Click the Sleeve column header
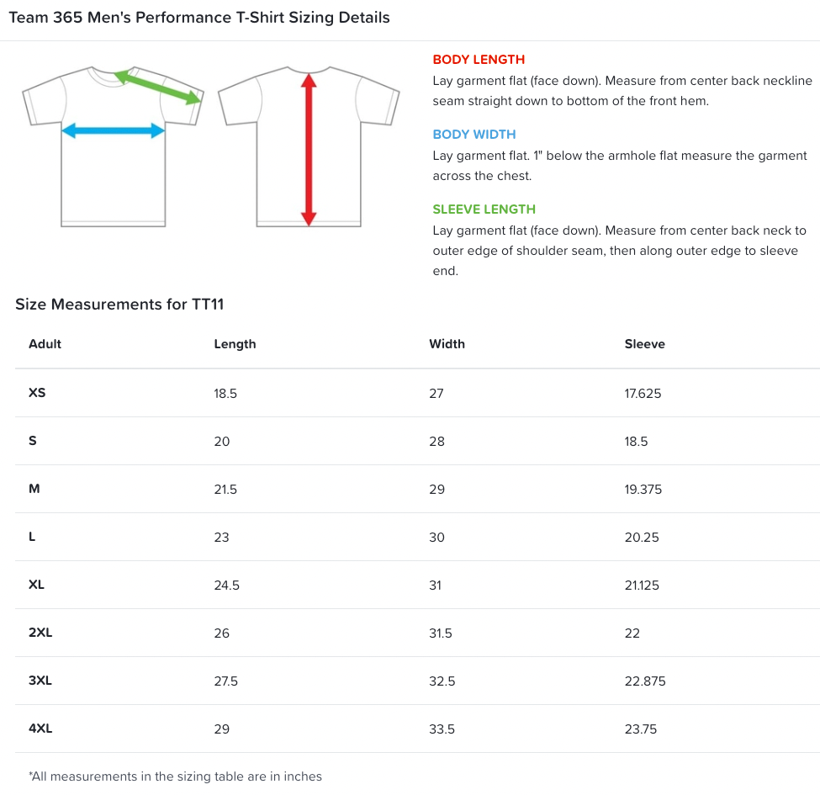The width and height of the screenshot is (820, 795). pyautogui.click(x=644, y=344)
